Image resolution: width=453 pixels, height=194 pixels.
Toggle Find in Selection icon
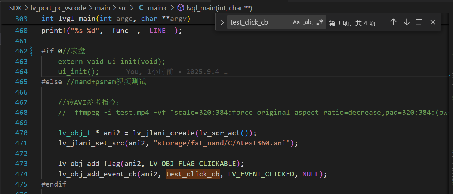pos(420,22)
